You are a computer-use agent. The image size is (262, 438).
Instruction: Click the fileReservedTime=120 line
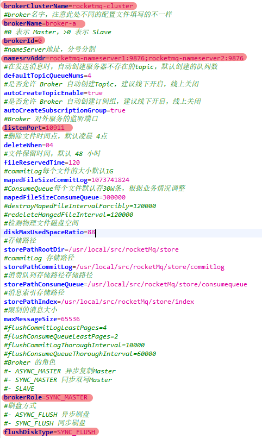pos(42,162)
